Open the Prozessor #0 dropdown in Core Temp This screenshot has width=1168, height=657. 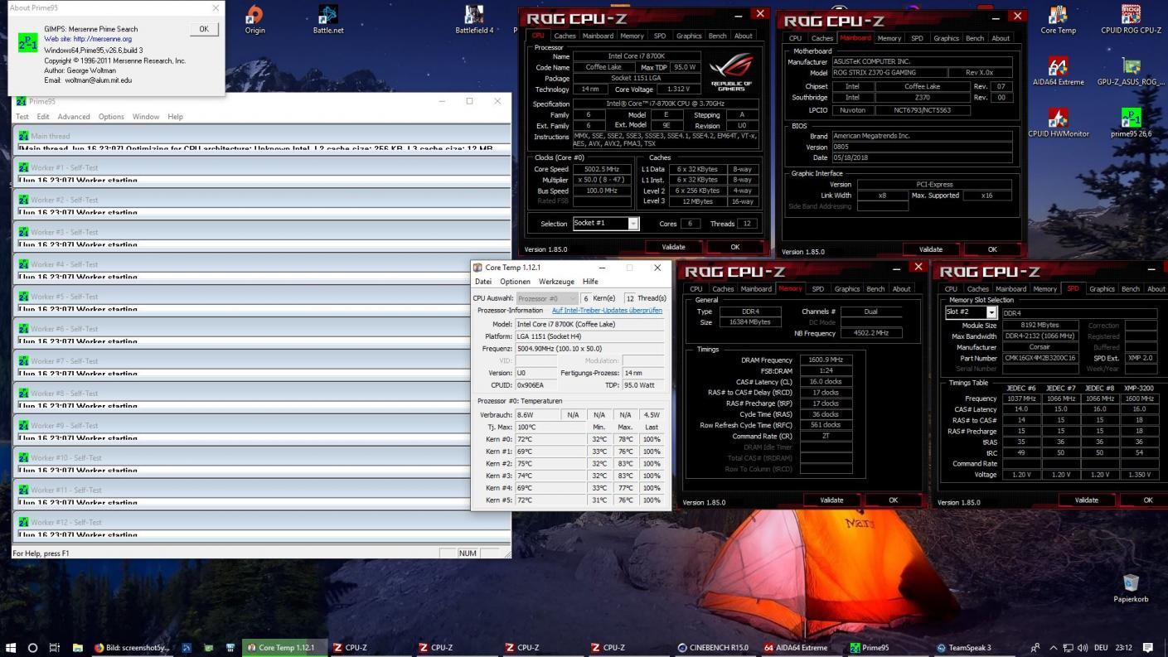547,298
